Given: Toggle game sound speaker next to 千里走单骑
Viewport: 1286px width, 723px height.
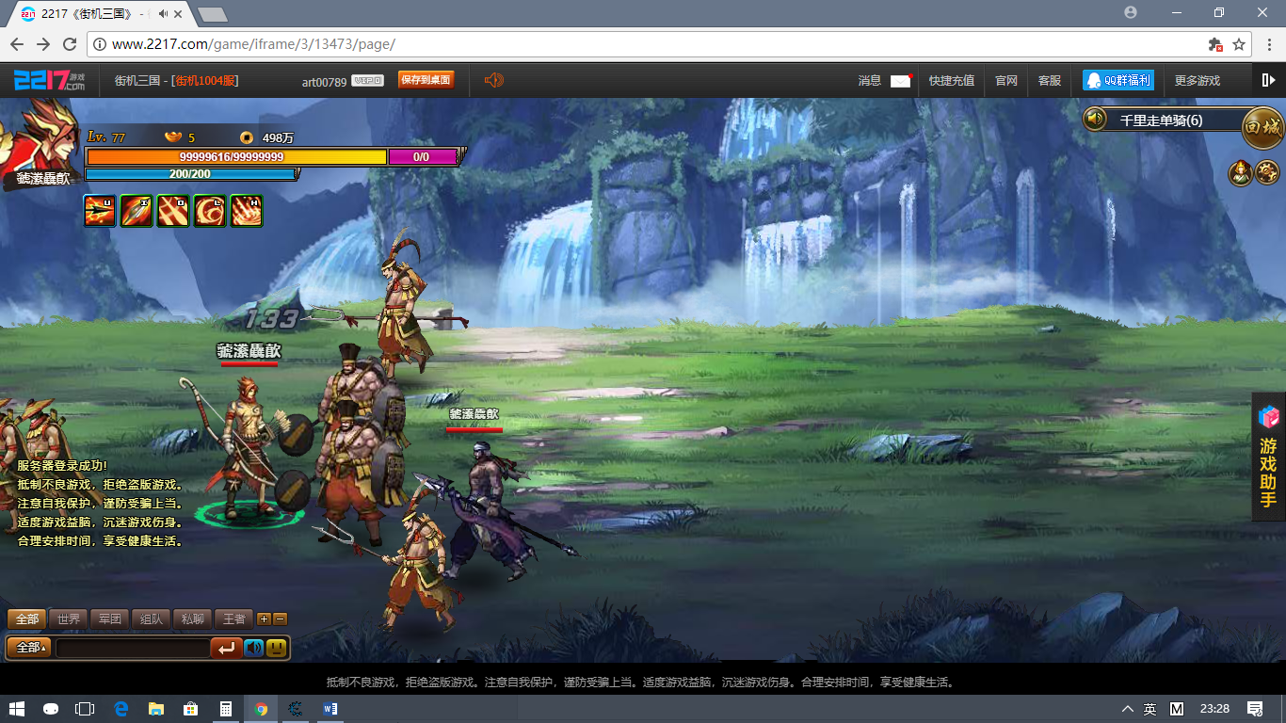Looking at the screenshot, I should coord(1095,119).
